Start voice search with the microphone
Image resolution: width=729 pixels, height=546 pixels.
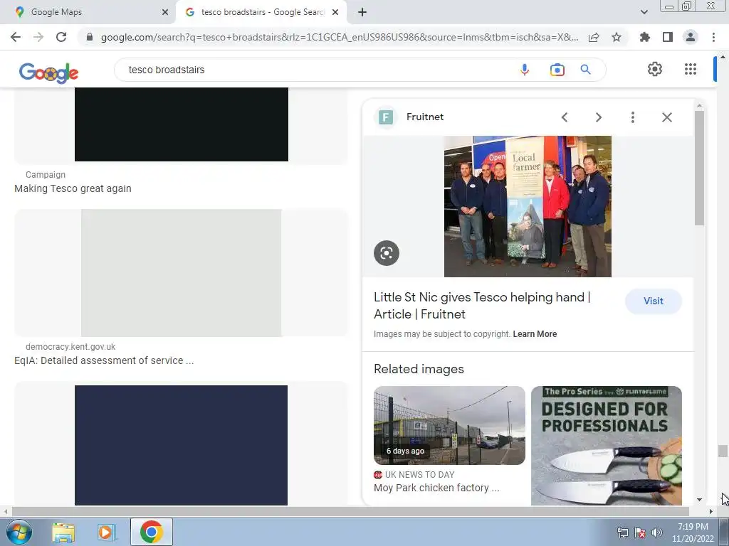coord(525,70)
